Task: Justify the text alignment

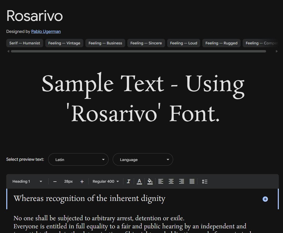Action: coord(192,181)
